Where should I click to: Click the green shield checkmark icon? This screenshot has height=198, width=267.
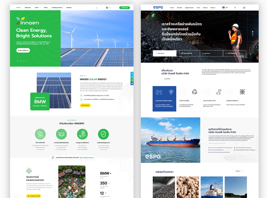(103, 134)
